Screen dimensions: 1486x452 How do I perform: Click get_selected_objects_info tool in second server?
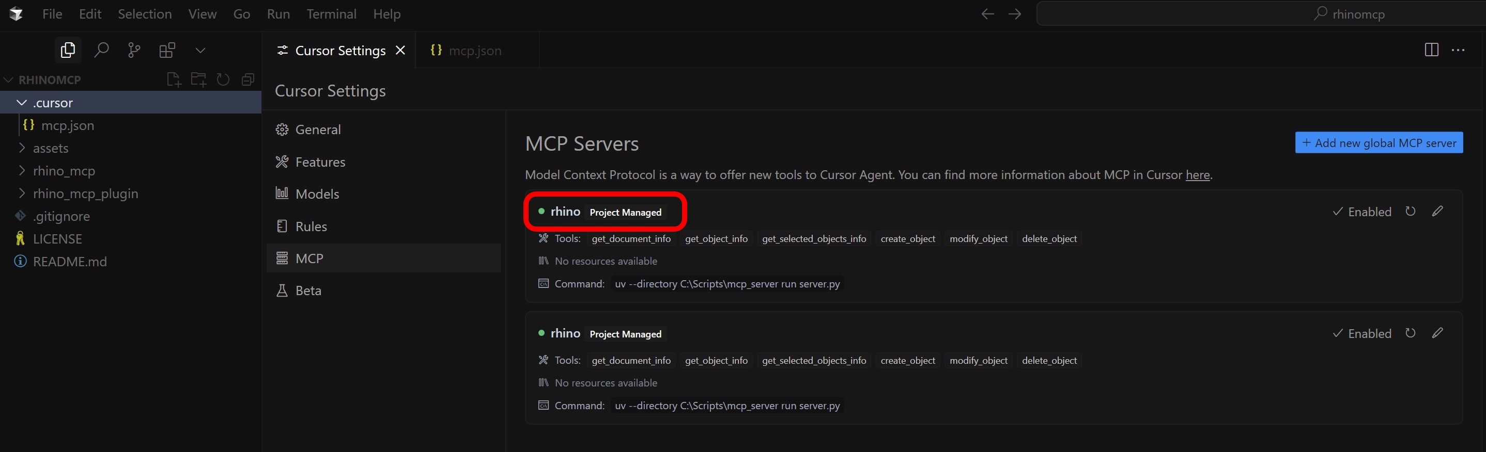pos(814,361)
